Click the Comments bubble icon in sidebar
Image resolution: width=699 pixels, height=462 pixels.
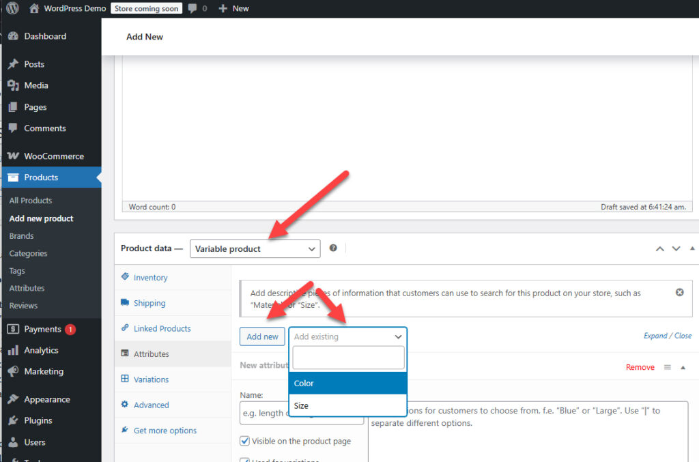(14, 128)
